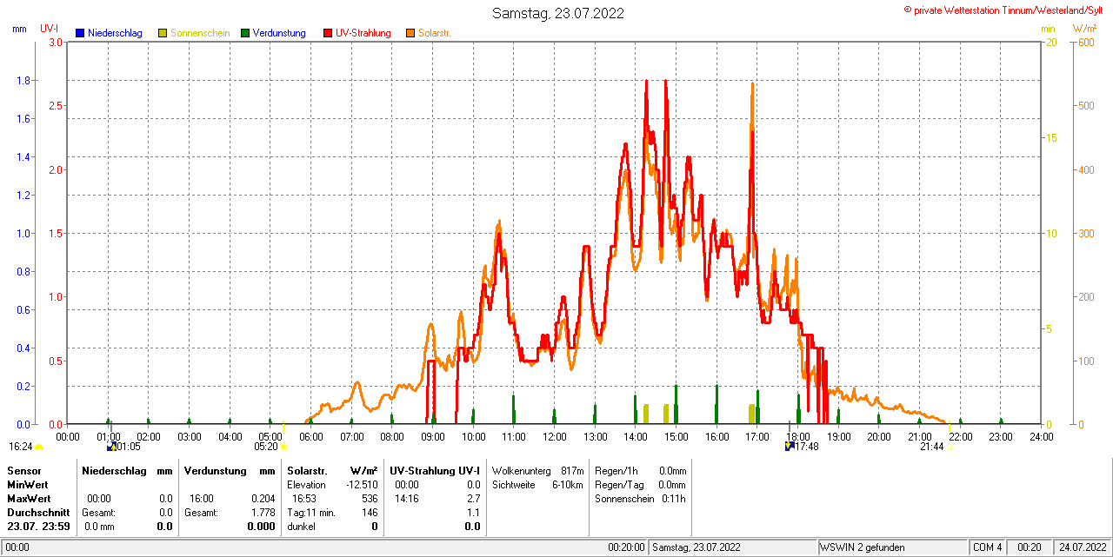Click the 17:48 moonset time label
This screenshot has width=1113, height=557.
(x=807, y=447)
